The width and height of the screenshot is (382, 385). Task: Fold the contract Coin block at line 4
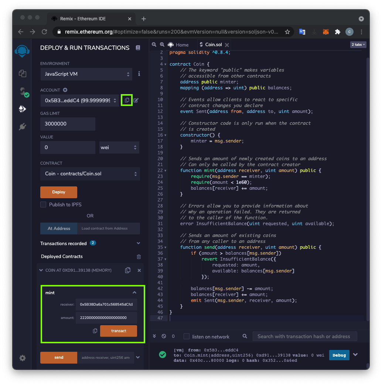[x=166, y=64]
